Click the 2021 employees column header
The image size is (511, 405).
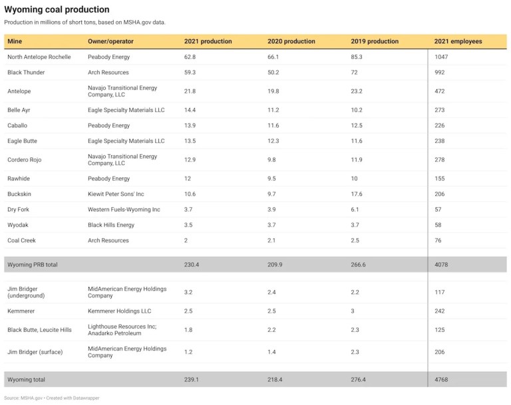[x=458, y=41]
